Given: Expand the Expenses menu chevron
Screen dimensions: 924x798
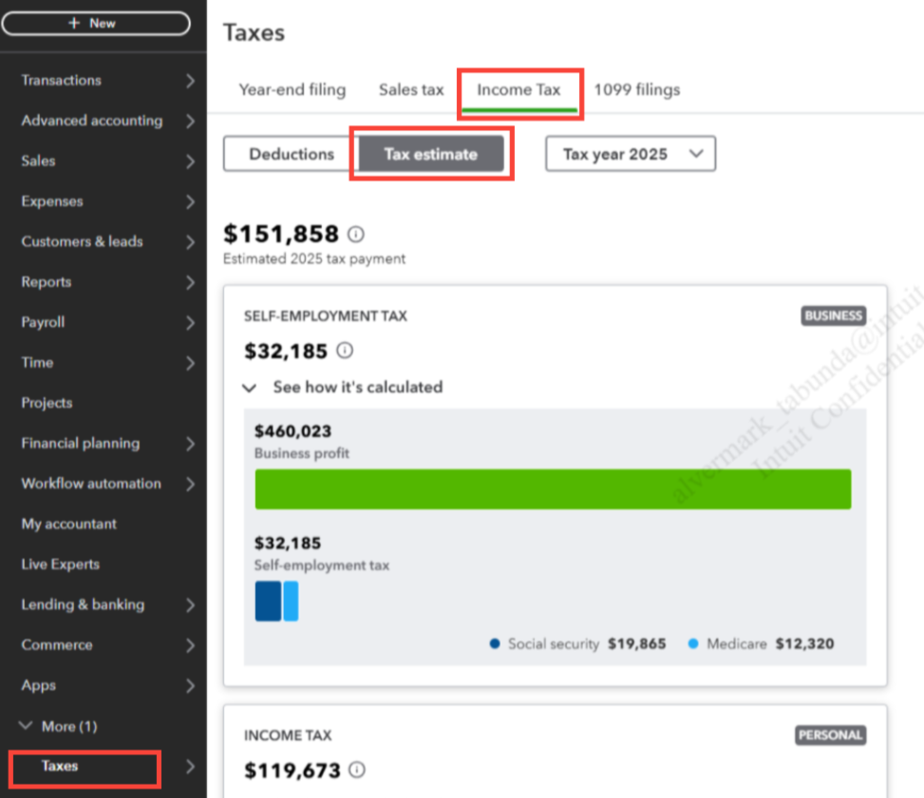Looking at the screenshot, I should tap(190, 201).
